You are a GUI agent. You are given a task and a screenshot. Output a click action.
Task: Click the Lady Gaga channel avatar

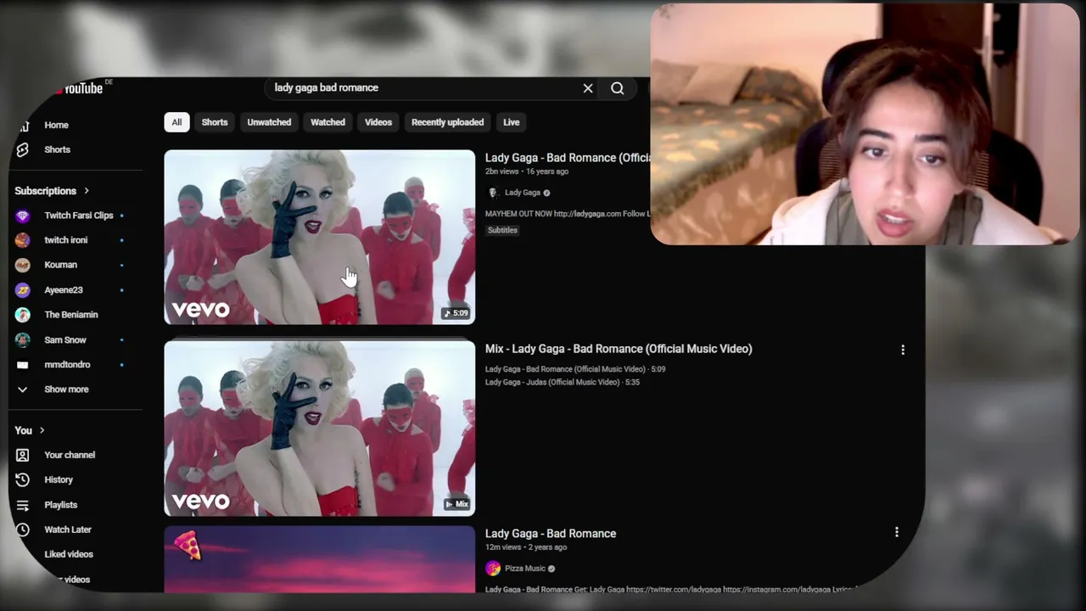(x=493, y=193)
